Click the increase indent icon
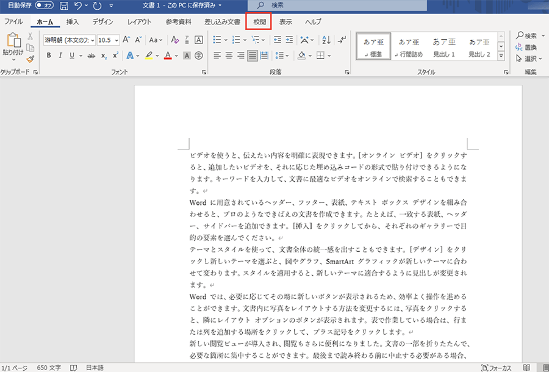 tap(289, 40)
